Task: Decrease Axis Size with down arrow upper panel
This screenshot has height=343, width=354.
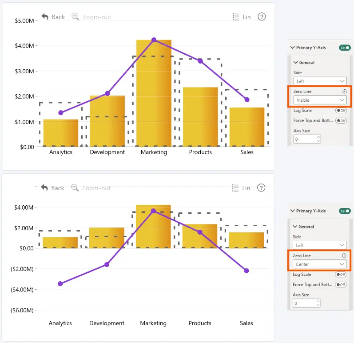Action: coord(318,141)
